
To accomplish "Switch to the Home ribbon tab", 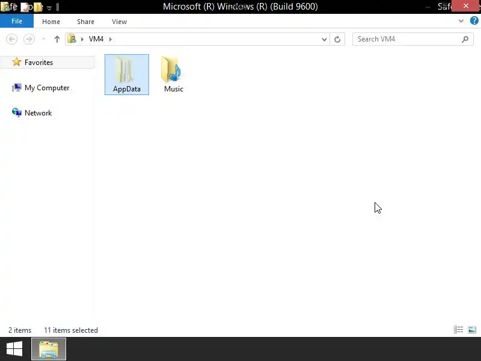I will (51, 22).
